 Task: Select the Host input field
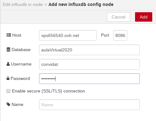pyautogui.click(x=68, y=35)
